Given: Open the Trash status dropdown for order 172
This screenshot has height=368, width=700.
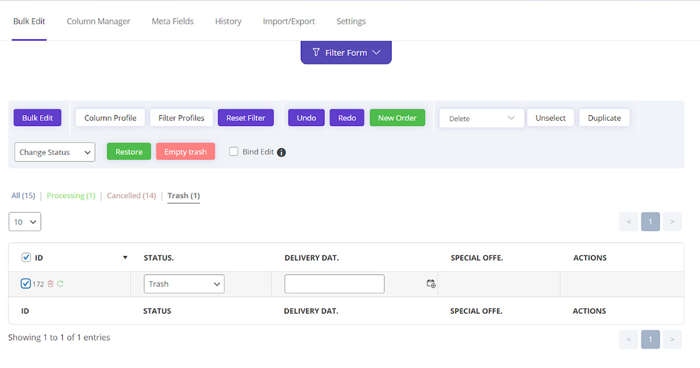Looking at the screenshot, I should 184,284.
